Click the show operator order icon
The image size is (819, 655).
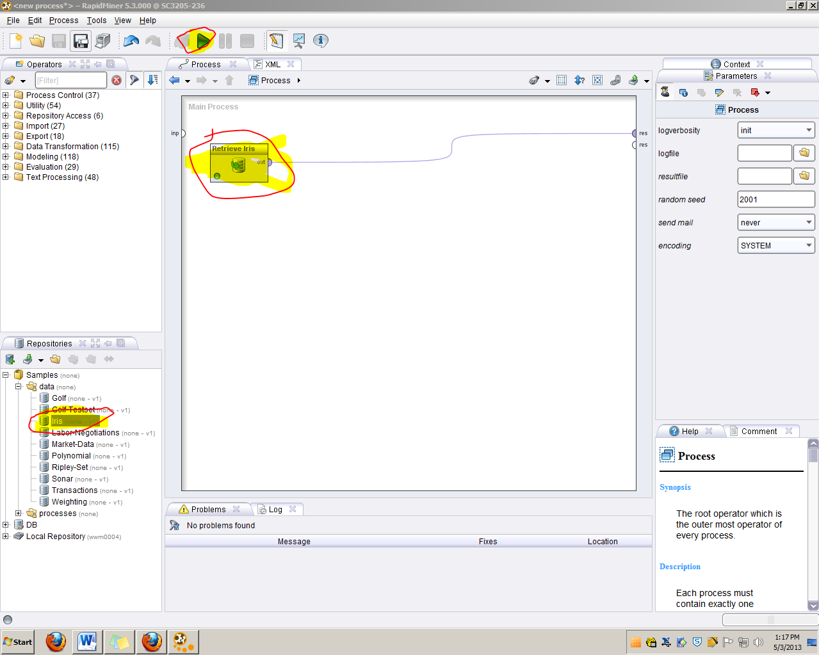pos(580,80)
